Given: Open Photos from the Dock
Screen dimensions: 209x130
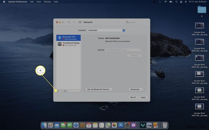Looking at the screenshot, I should coord(114,125).
